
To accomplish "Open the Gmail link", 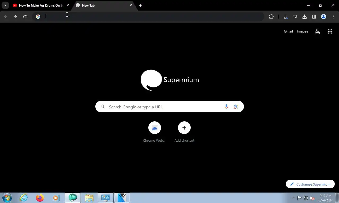I will (288, 31).
